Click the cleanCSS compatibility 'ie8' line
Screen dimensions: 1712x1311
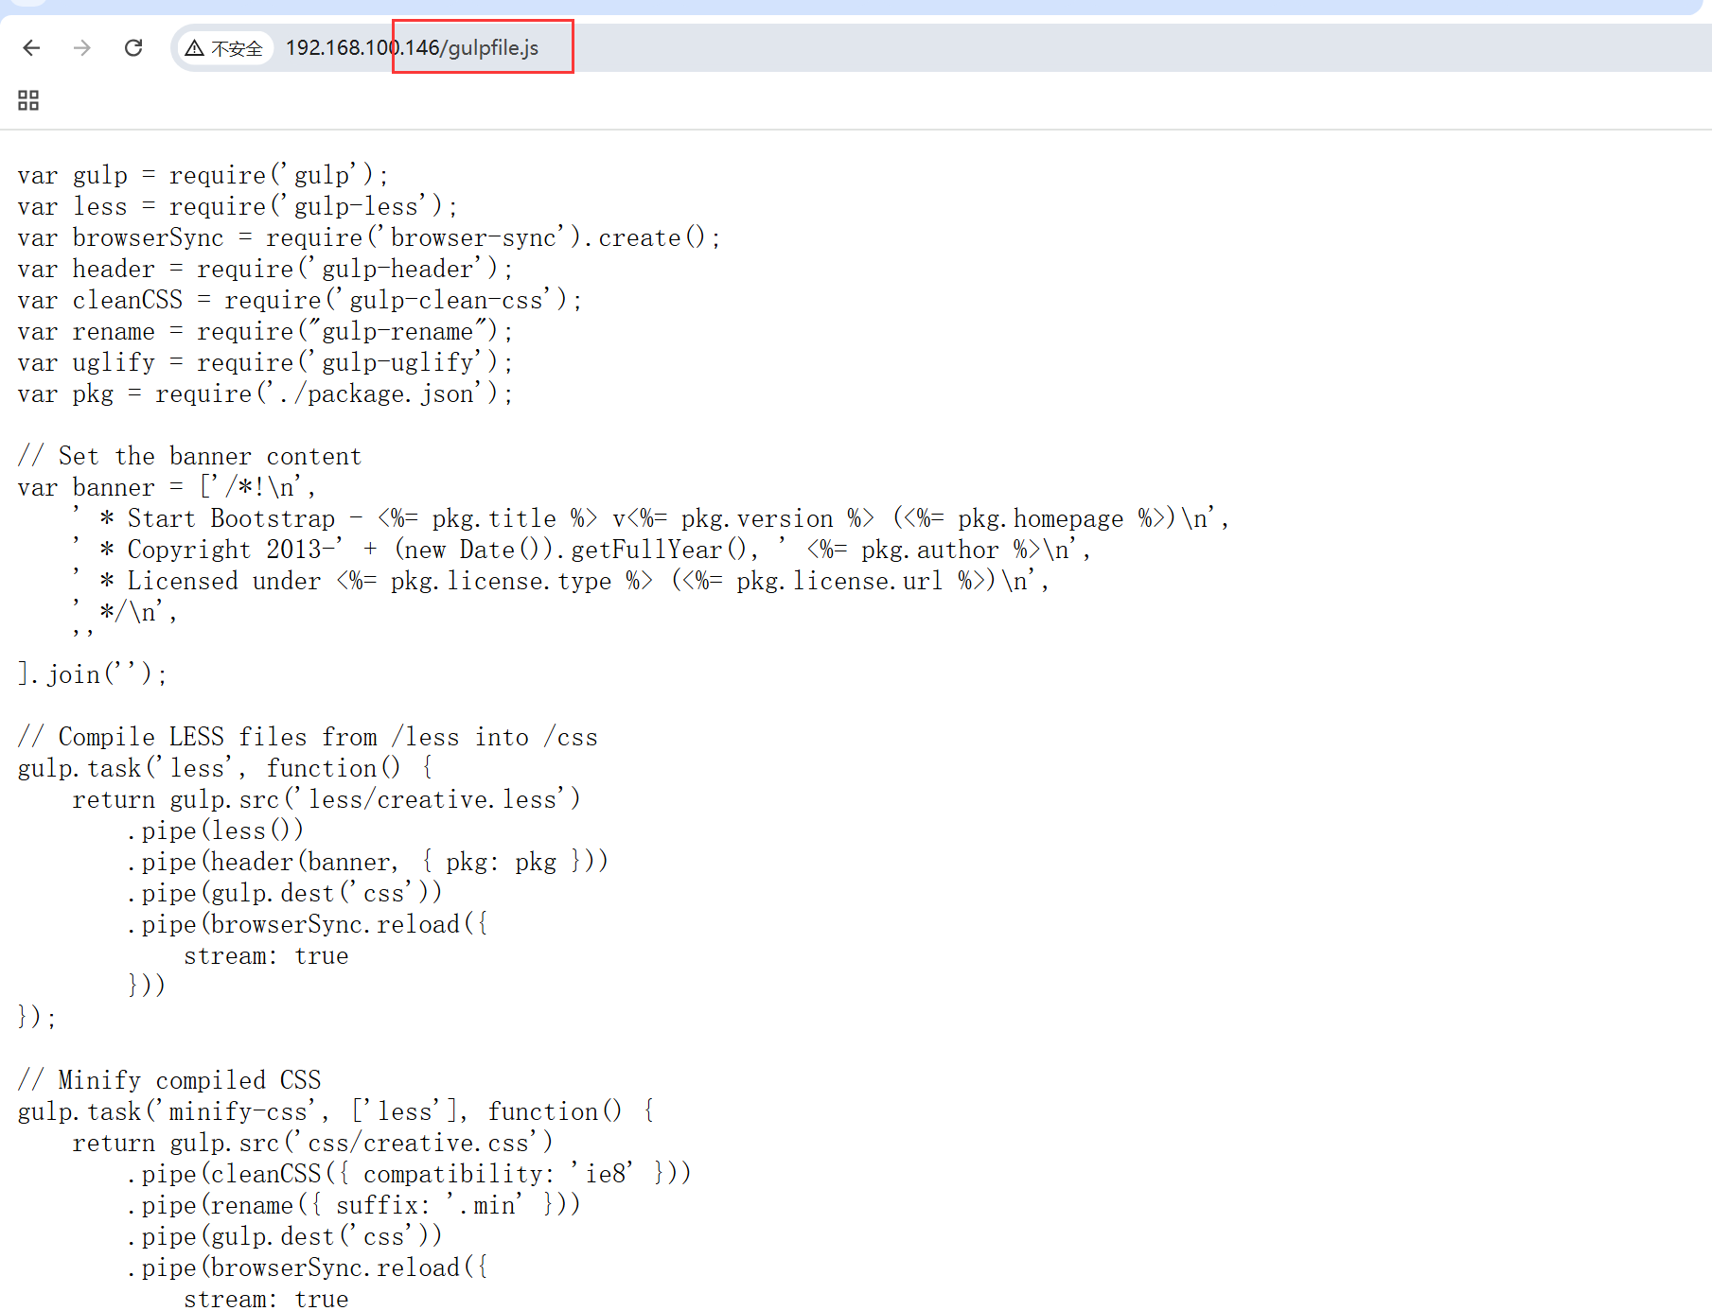pyautogui.click(x=409, y=1174)
